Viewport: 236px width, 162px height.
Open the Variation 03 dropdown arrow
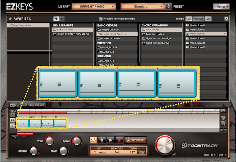[x=224, y=33]
